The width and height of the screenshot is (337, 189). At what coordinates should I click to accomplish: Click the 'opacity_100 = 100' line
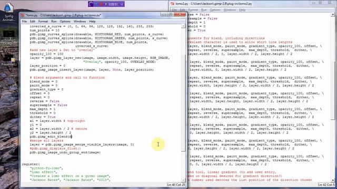[x=46, y=54]
